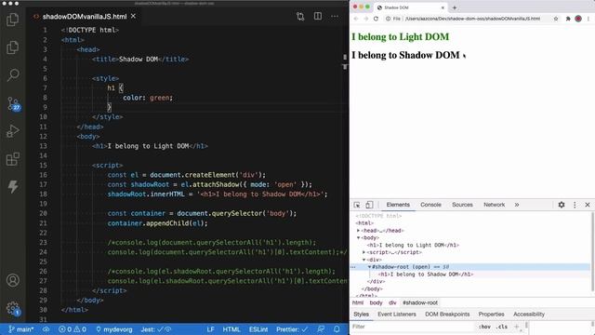This screenshot has width=595, height=335.
Task: Open the Chrome extensions puzzle icon
Action: point(568,19)
